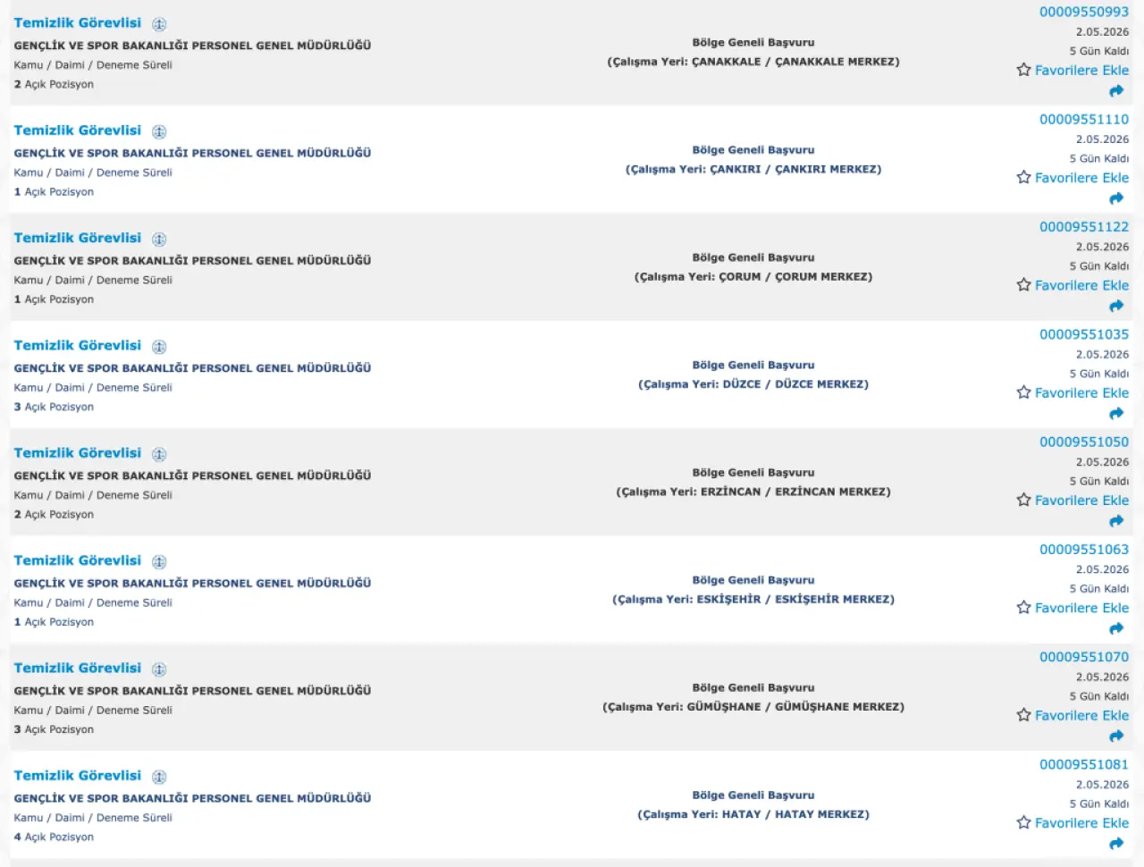Share the Hatay Merkez job posting
Screen dimensions: 1144x867
coord(1116,843)
